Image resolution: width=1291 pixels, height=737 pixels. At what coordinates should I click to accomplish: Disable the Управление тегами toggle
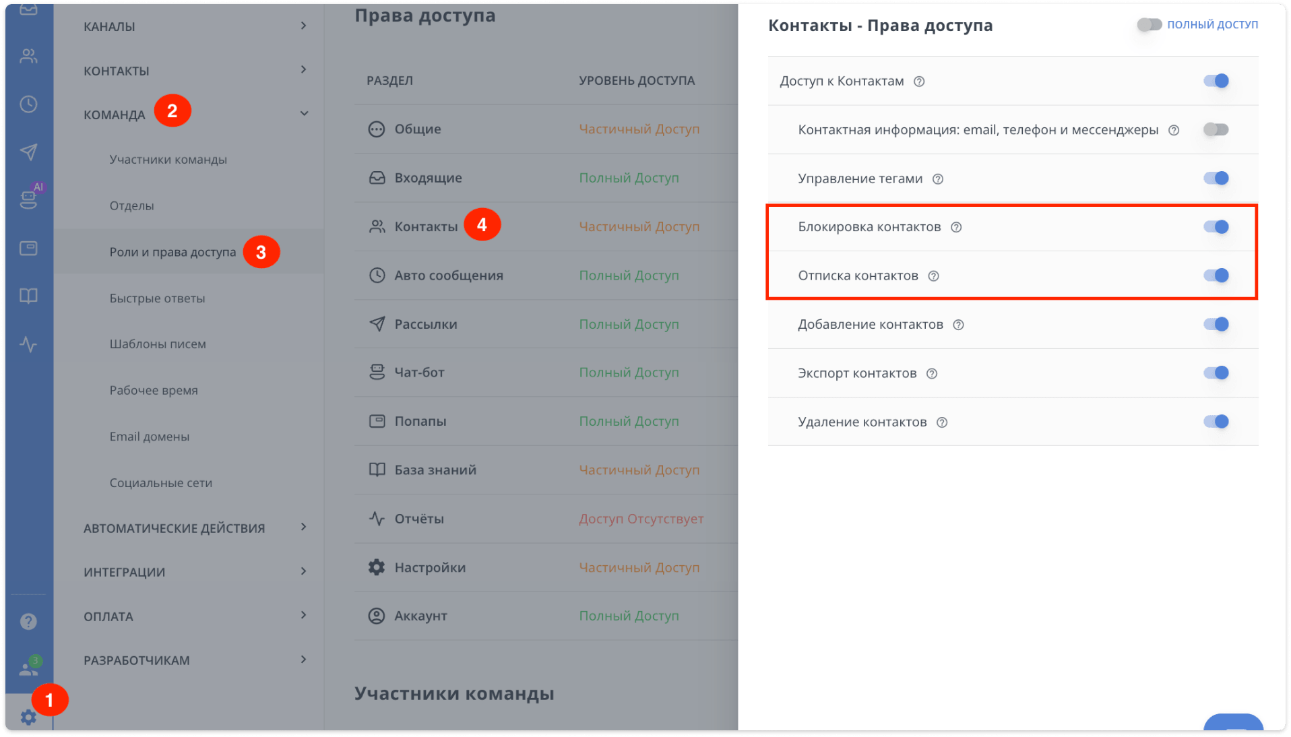click(1216, 178)
